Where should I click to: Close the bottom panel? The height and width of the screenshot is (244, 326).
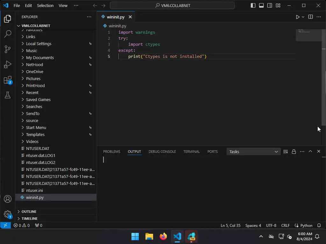(319, 152)
